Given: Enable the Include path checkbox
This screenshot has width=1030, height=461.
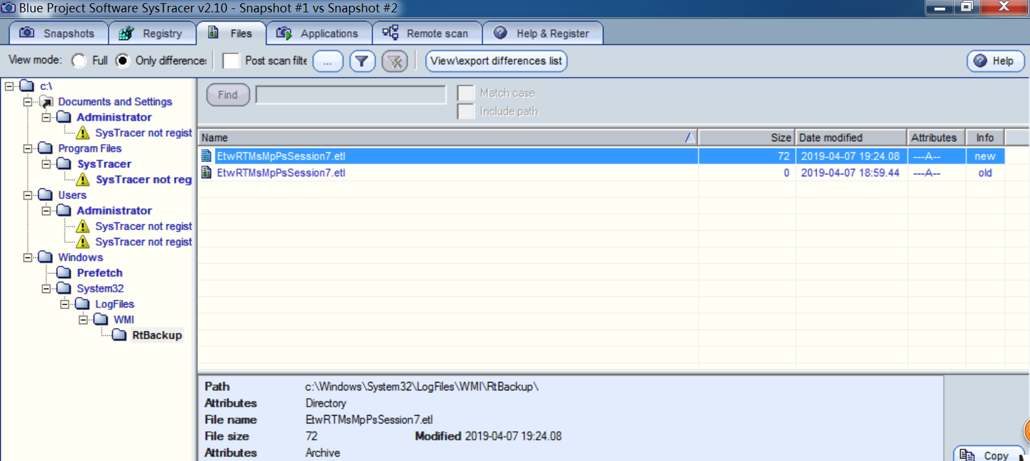Looking at the screenshot, I should pyautogui.click(x=465, y=112).
